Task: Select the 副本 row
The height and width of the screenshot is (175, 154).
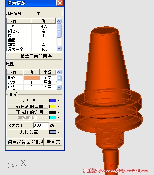Action: (x=31, y=45)
